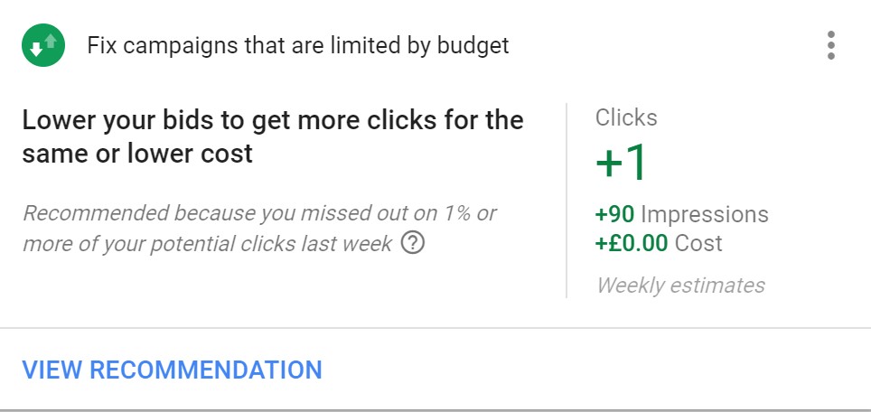Image resolution: width=871 pixels, height=412 pixels.
Task: Click the 'Cost' label word
Action: point(698,243)
